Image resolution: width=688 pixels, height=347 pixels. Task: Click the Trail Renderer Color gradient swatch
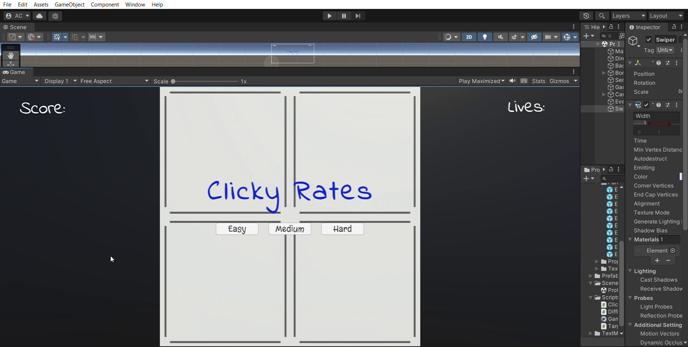point(681,177)
